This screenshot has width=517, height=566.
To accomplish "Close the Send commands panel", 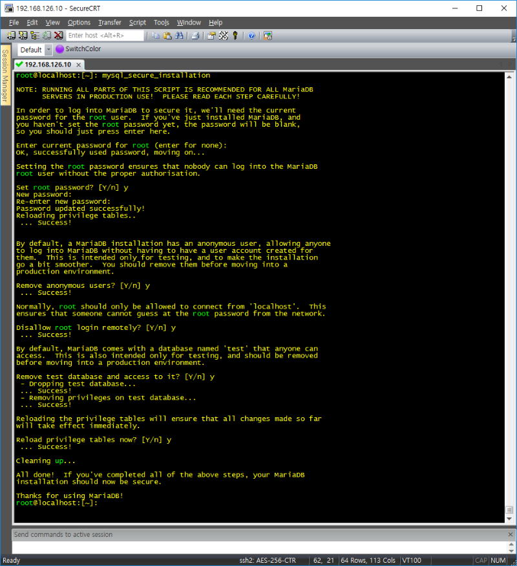I will click(x=509, y=534).
